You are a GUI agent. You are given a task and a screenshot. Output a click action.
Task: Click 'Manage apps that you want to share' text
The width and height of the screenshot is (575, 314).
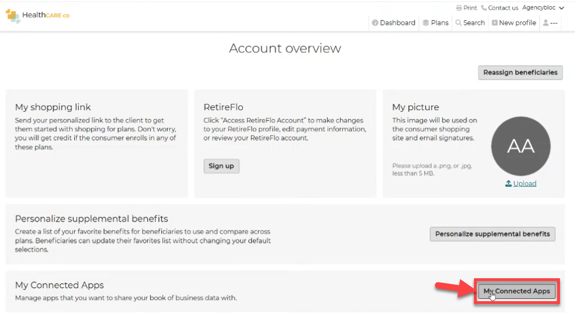[x=126, y=298]
